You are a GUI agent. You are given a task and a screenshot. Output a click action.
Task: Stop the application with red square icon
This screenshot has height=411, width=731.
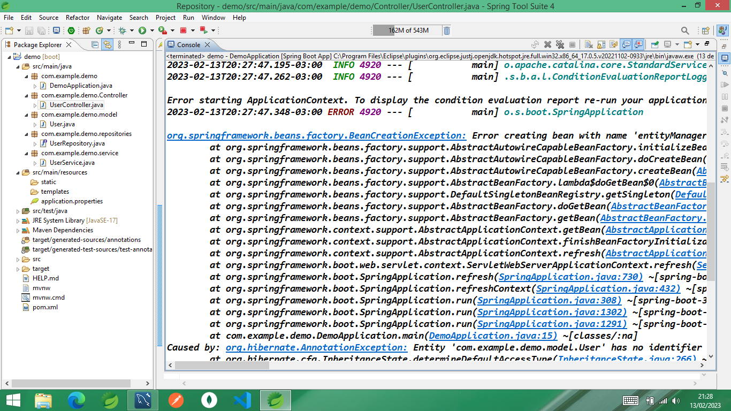tap(184, 31)
